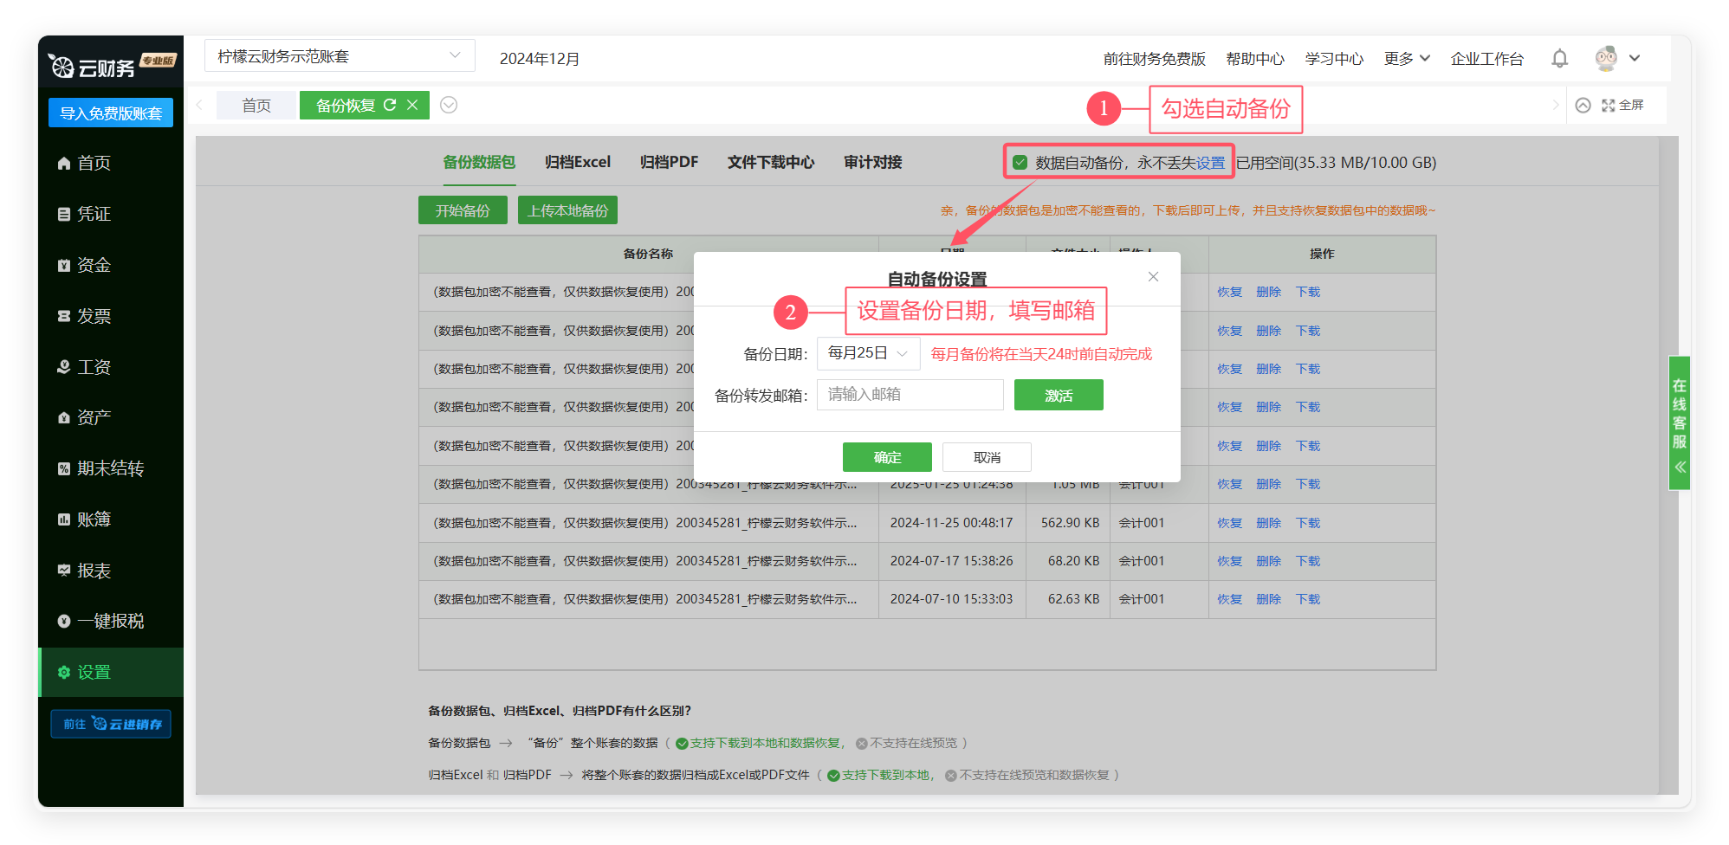Click the 备份转发邮箱 input field
1729x845 pixels.
coord(910,395)
